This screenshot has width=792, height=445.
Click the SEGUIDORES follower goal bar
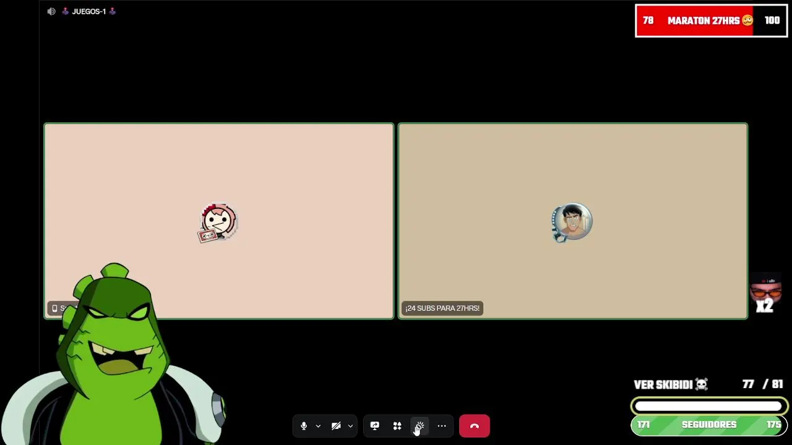[709, 425]
